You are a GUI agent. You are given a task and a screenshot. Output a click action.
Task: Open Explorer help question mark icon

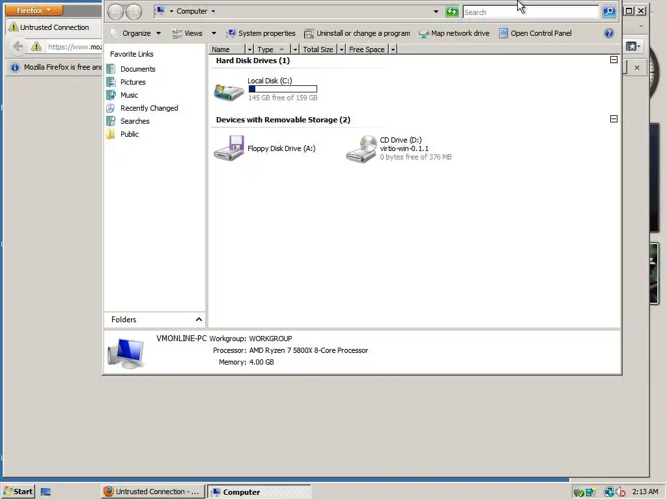click(x=609, y=33)
